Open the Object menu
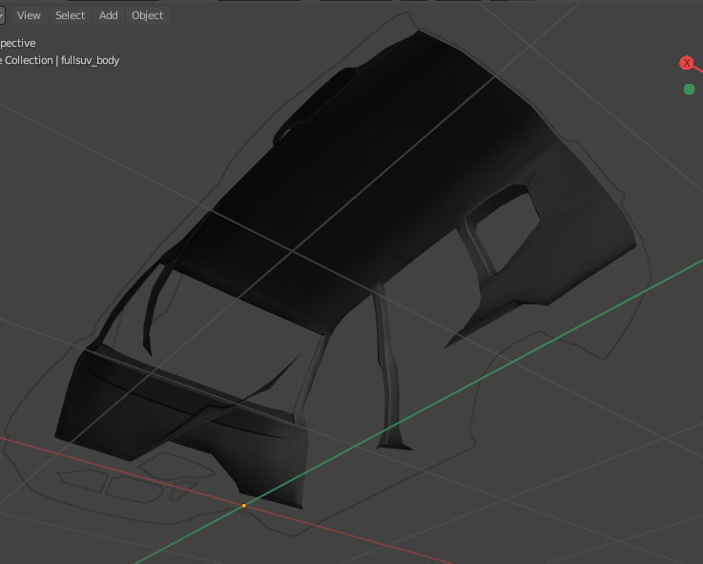Image resolution: width=703 pixels, height=564 pixels. [x=148, y=15]
